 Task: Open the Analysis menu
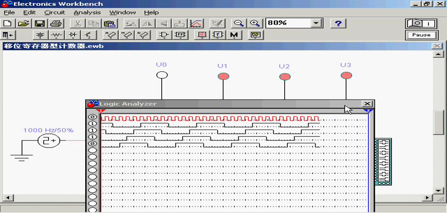click(87, 12)
